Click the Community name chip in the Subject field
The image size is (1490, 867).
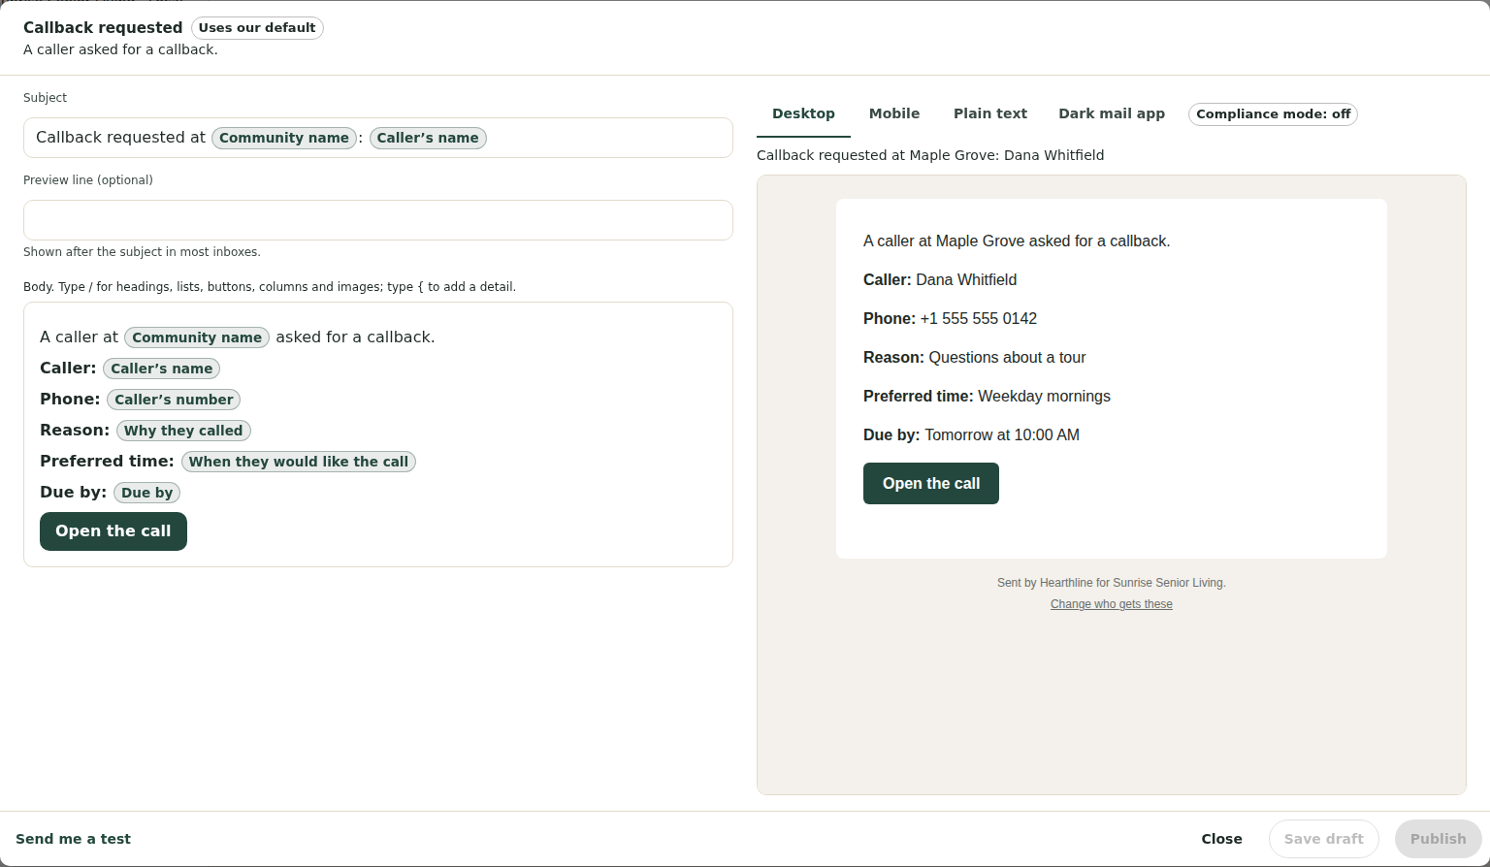(284, 138)
